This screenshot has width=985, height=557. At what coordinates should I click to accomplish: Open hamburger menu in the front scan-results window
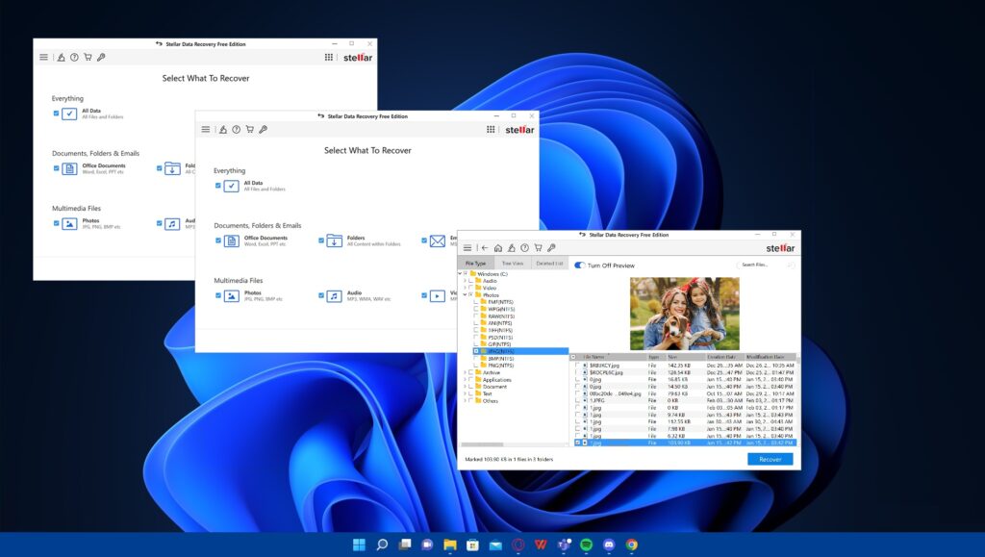pos(467,248)
